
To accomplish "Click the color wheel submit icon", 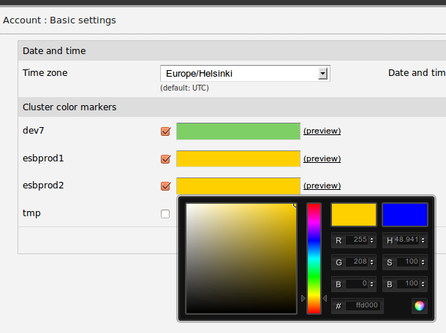I will 419,306.
